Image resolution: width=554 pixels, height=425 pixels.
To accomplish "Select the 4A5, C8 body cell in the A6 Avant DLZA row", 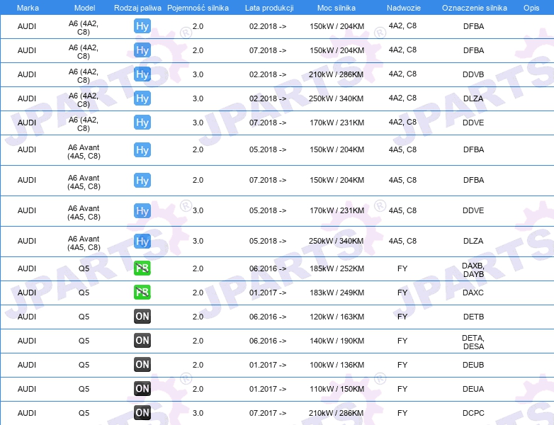I will coord(402,241).
